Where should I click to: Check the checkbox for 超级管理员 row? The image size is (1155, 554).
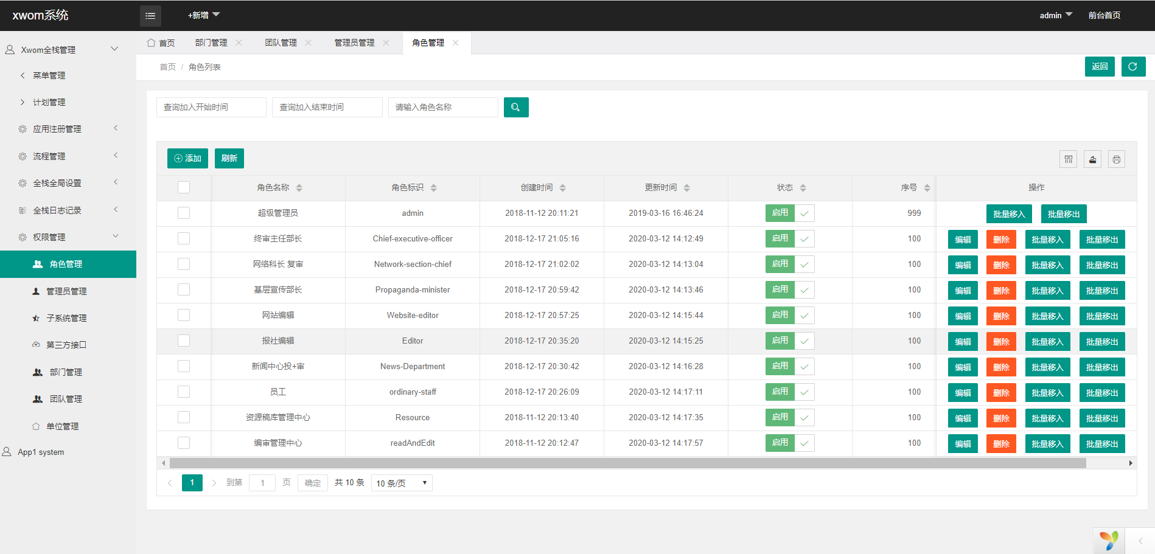184,213
